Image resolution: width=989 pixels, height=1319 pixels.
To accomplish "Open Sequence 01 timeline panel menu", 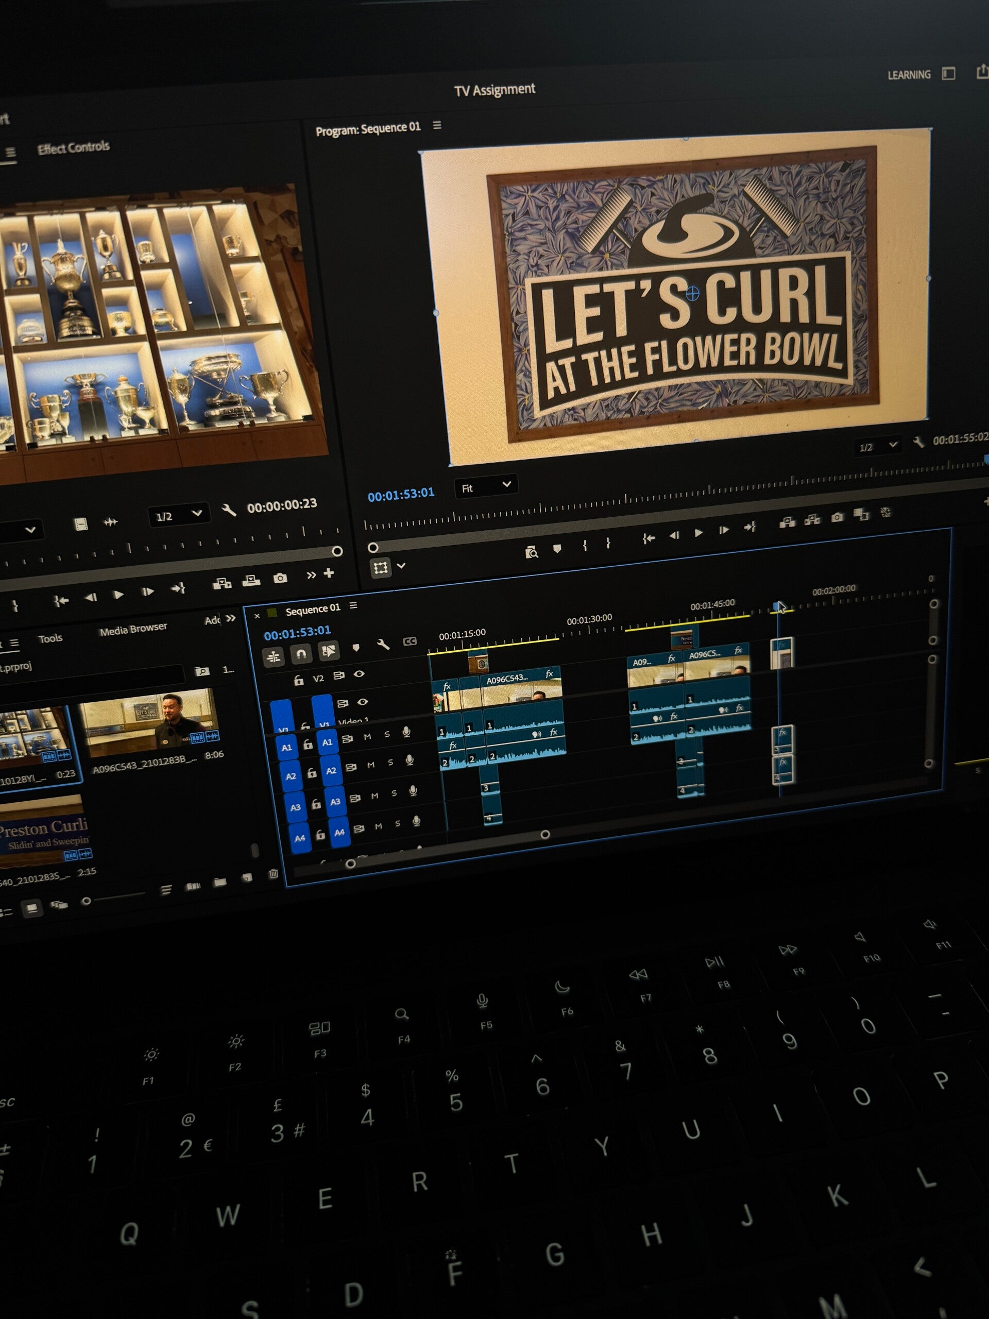I will 353,605.
